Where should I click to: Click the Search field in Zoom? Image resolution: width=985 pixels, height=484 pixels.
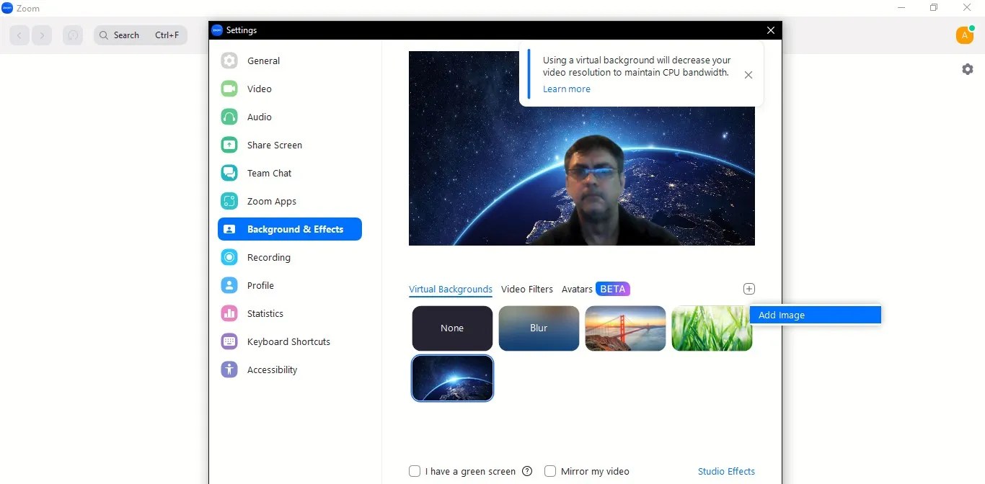tap(141, 35)
